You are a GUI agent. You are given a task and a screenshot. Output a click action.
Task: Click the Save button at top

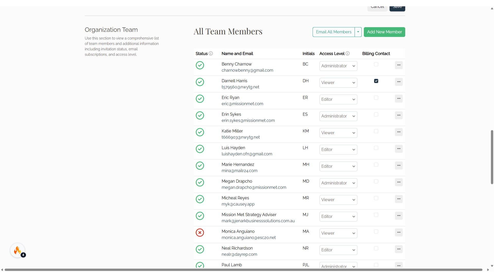[397, 8]
